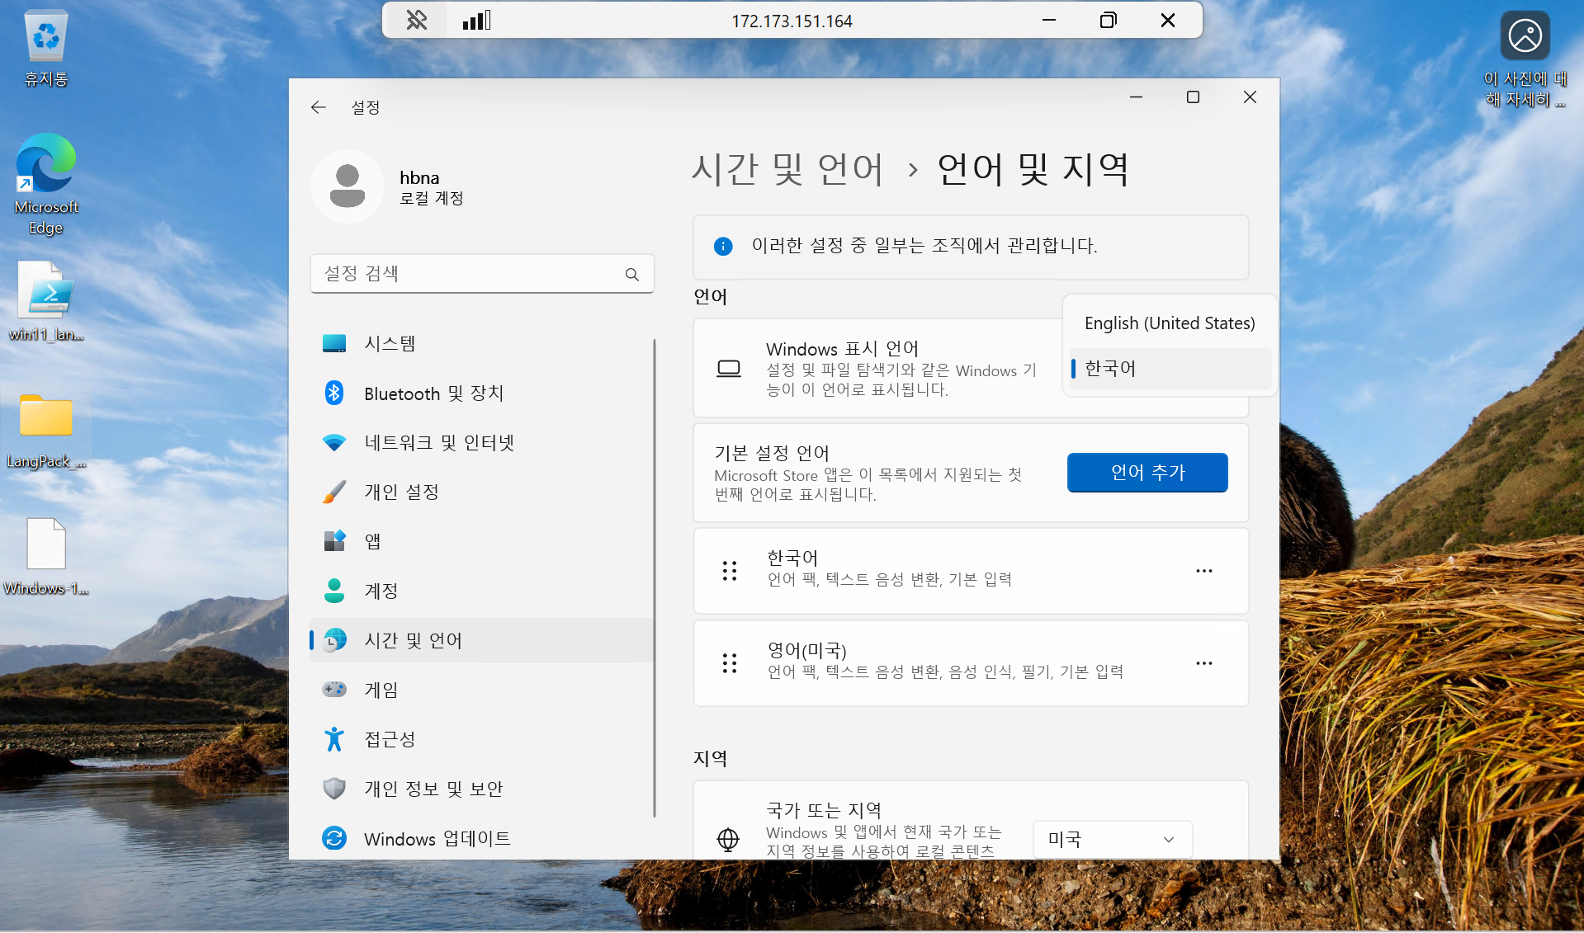Maximize the Settings window
The width and height of the screenshot is (1584, 933).
pyautogui.click(x=1193, y=97)
